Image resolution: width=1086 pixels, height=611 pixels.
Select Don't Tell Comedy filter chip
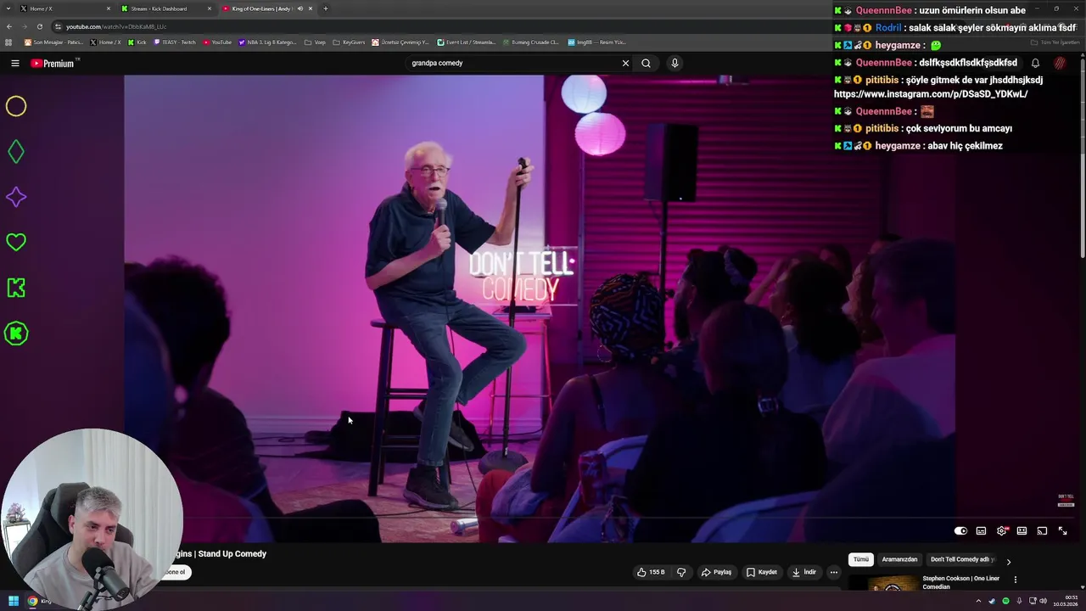tap(962, 559)
